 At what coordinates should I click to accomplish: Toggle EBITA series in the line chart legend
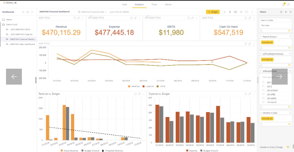click(x=161, y=86)
